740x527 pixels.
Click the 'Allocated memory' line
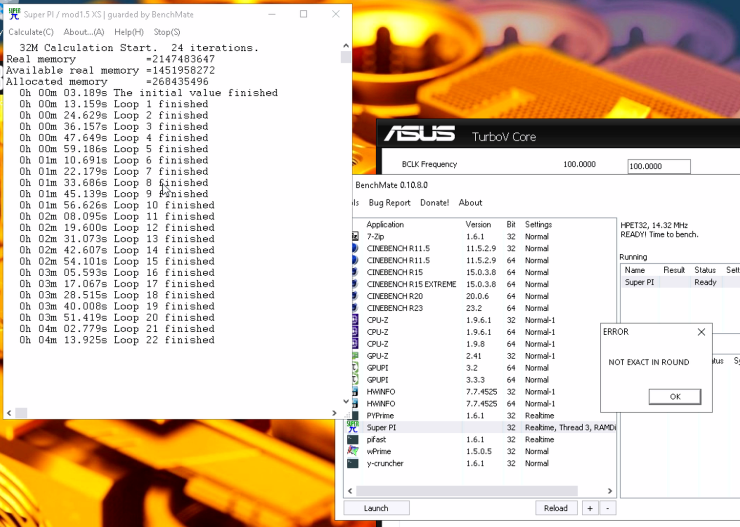click(107, 81)
